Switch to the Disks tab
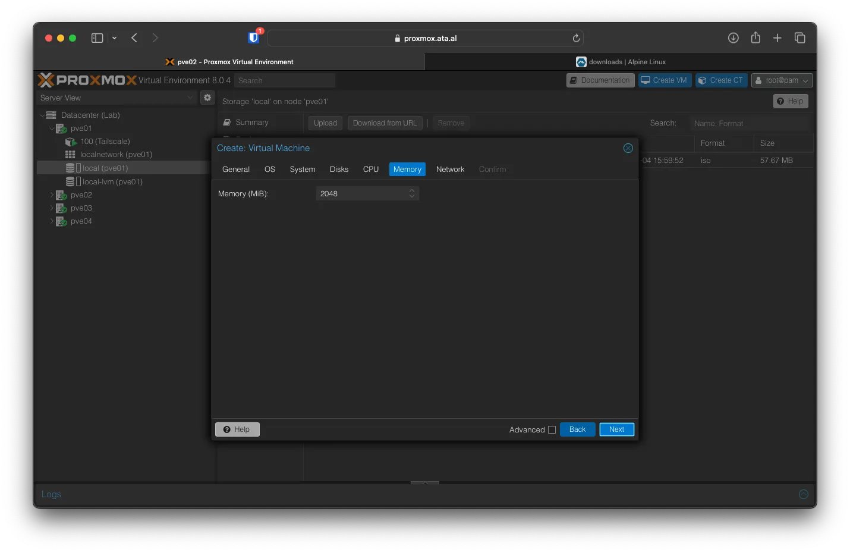This screenshot has height=552, width=850. point(339,170)
